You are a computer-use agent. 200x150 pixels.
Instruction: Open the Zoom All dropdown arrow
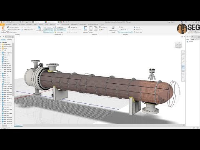(x=127, y=30)
